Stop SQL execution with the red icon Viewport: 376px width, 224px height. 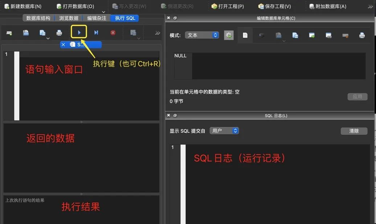[113, 33]
